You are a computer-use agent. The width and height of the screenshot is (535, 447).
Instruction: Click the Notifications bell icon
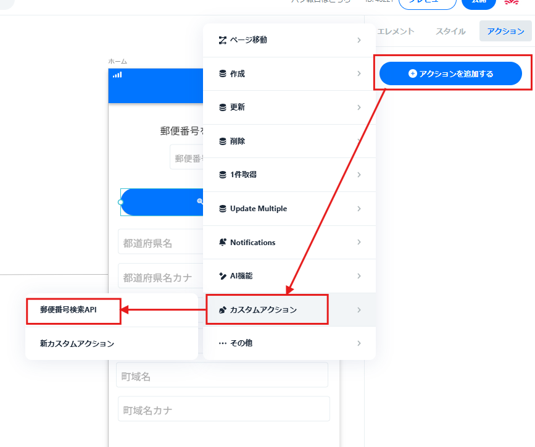click(x=223, y=242)
